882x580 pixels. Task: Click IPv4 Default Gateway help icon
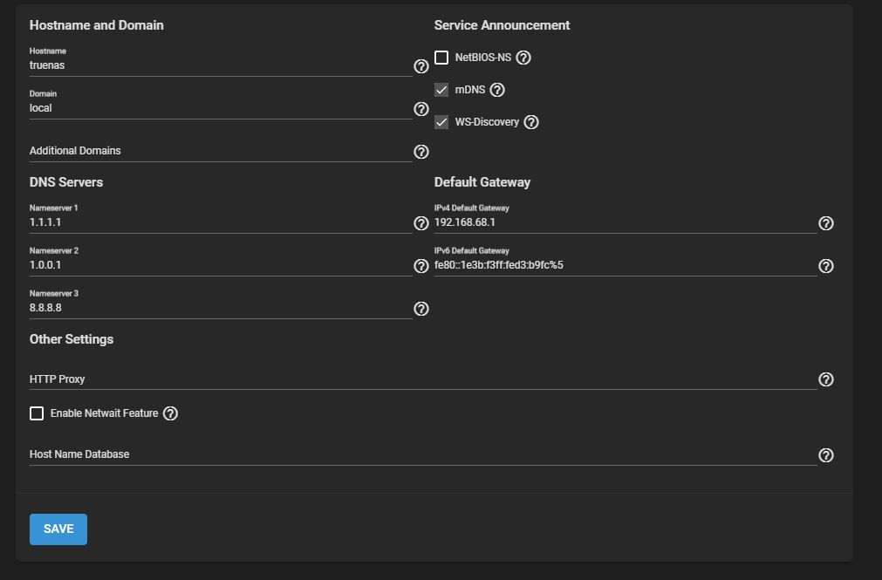click(826, 223)
